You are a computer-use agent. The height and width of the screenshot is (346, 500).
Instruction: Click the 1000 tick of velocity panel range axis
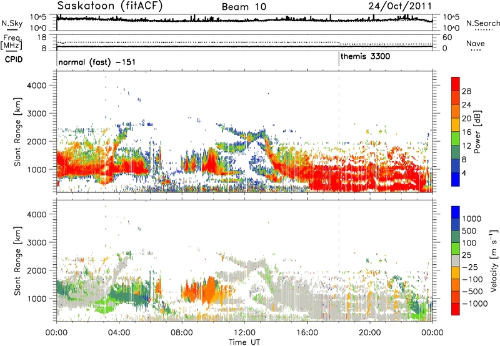(x=36, y=299)
